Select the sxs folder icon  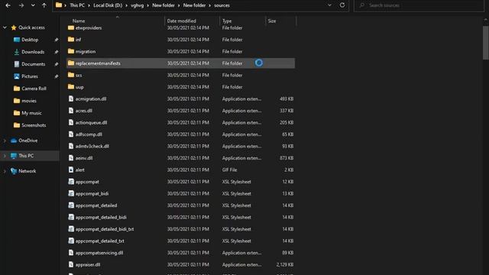71,75
